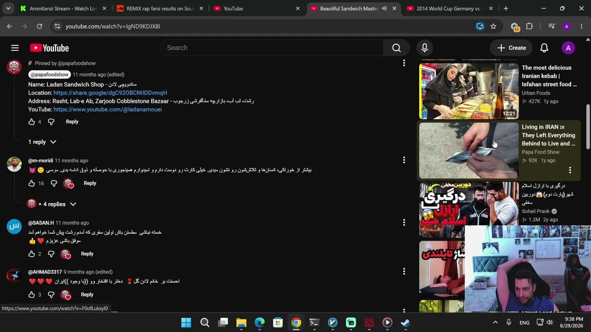Switch to the plain YouTube tab
This screenshot has width=591, height=332.
coord(256,8)
